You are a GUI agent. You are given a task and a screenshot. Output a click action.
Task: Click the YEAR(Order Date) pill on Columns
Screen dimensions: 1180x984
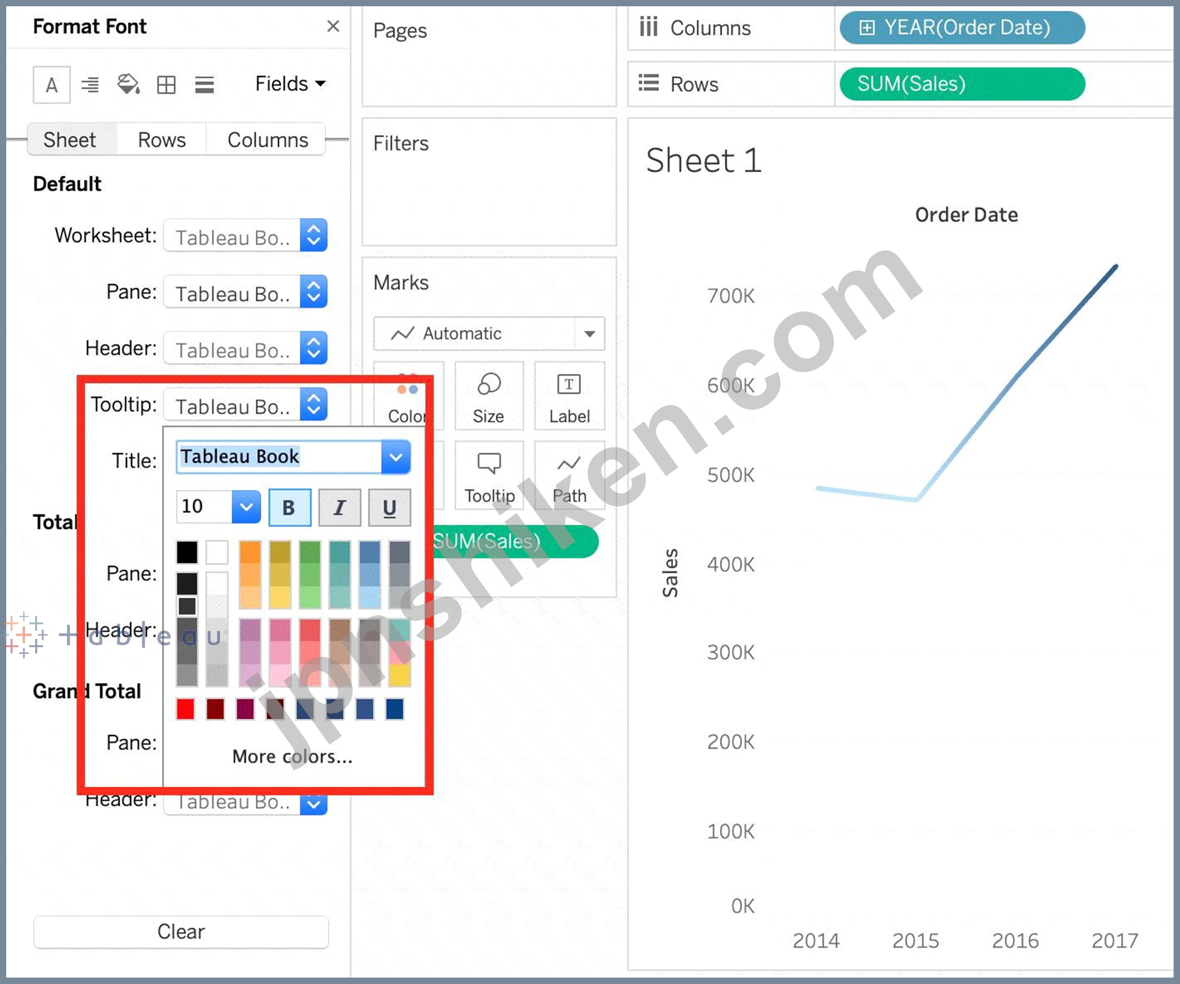click(962, 27)
